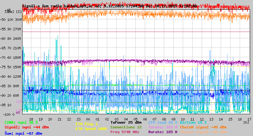Click the '[dBm] [%]' axis unit label
The image size is (253, 136).
click(x=13, y=12)
